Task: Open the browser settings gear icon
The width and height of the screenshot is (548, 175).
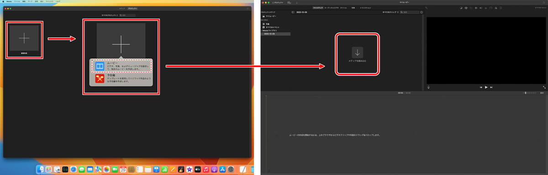Action: click(x=422, y=12)
